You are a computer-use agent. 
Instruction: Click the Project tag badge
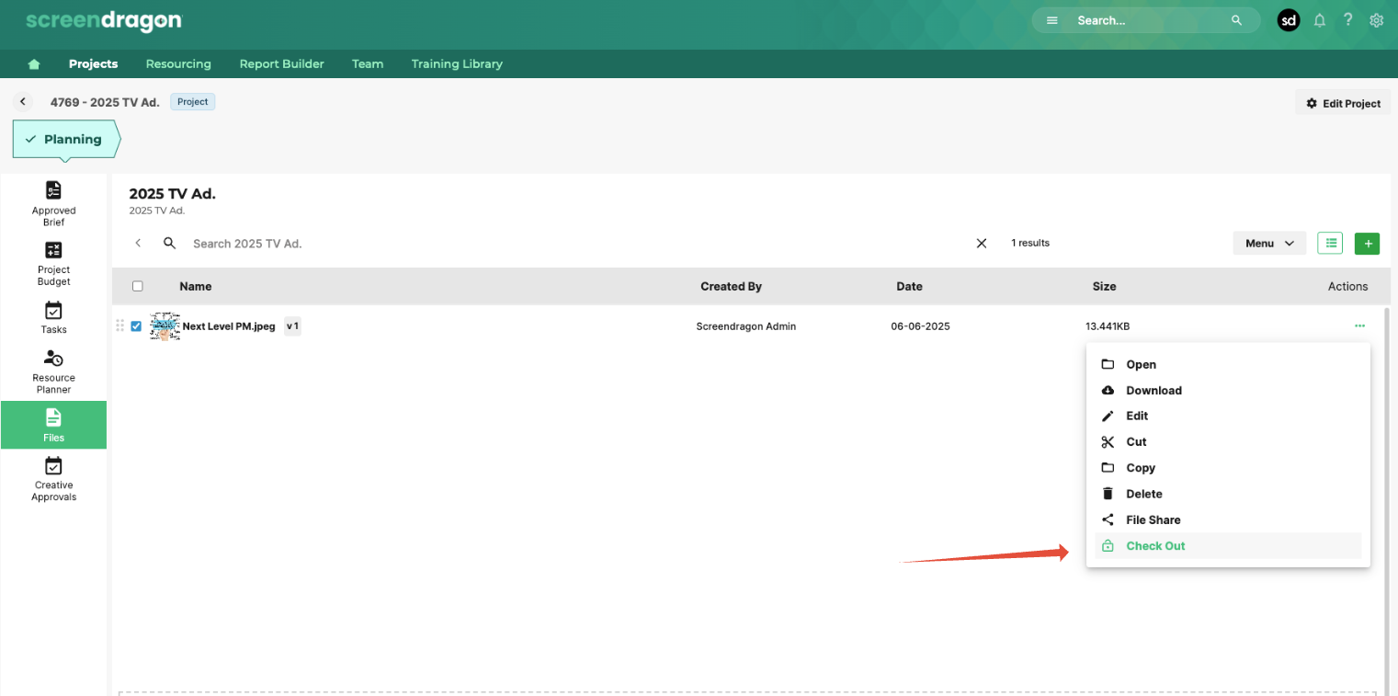click(193, 102)
